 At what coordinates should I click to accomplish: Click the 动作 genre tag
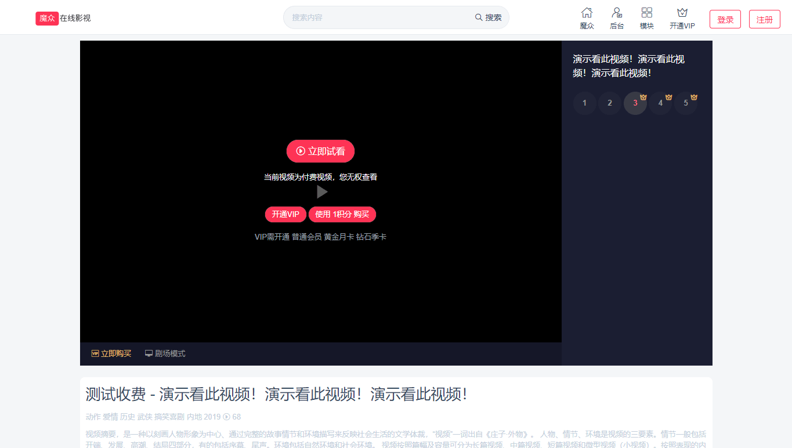(x=93, y=417)
